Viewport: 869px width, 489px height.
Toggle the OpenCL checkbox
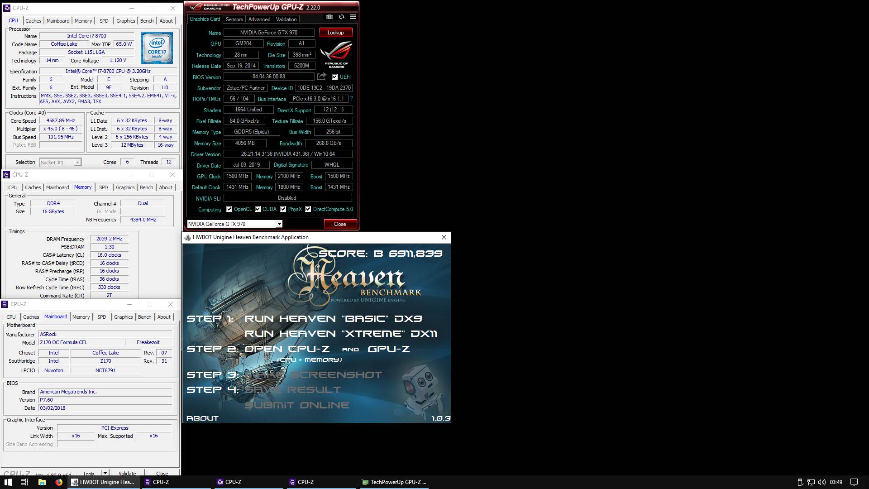tap(229, 209)
